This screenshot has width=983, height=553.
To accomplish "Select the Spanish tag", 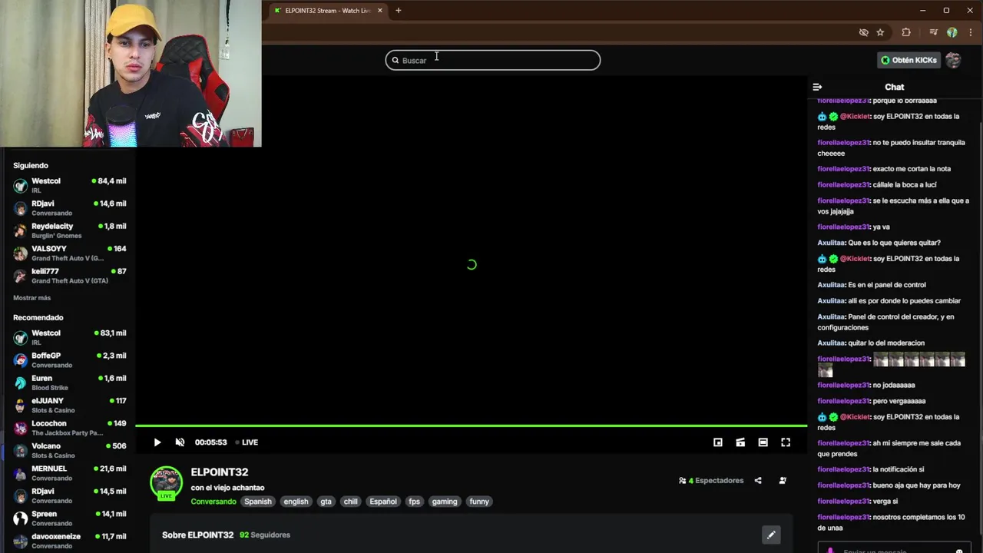I will [x=258, y=502].
